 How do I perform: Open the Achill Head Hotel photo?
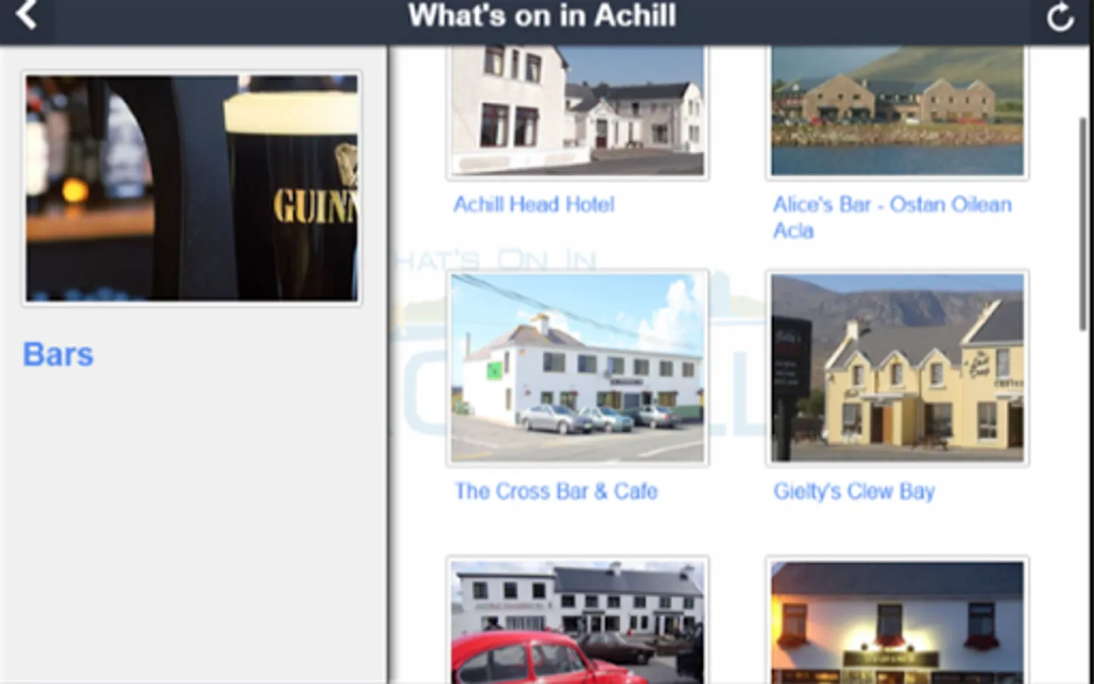coord(577,112)
